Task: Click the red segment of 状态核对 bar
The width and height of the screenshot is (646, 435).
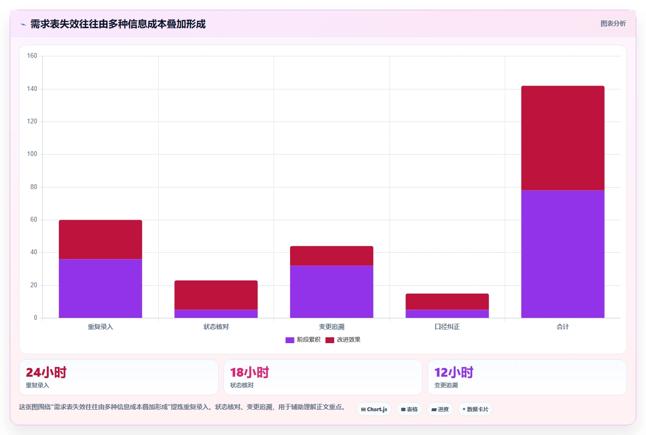Action: (216, 295)
